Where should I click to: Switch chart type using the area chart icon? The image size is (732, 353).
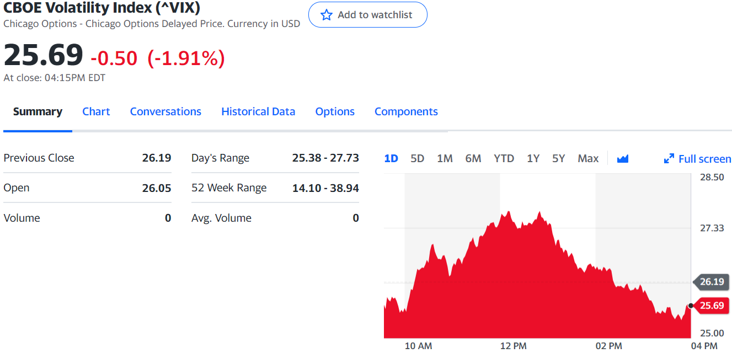click(623, 159)
